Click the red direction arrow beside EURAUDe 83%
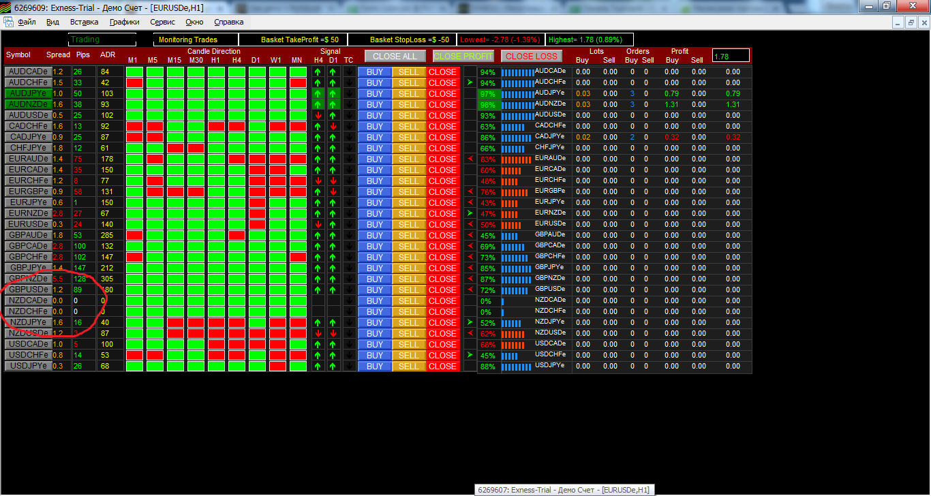This screenshot has width=931, height=496. [x=470, y=159]
